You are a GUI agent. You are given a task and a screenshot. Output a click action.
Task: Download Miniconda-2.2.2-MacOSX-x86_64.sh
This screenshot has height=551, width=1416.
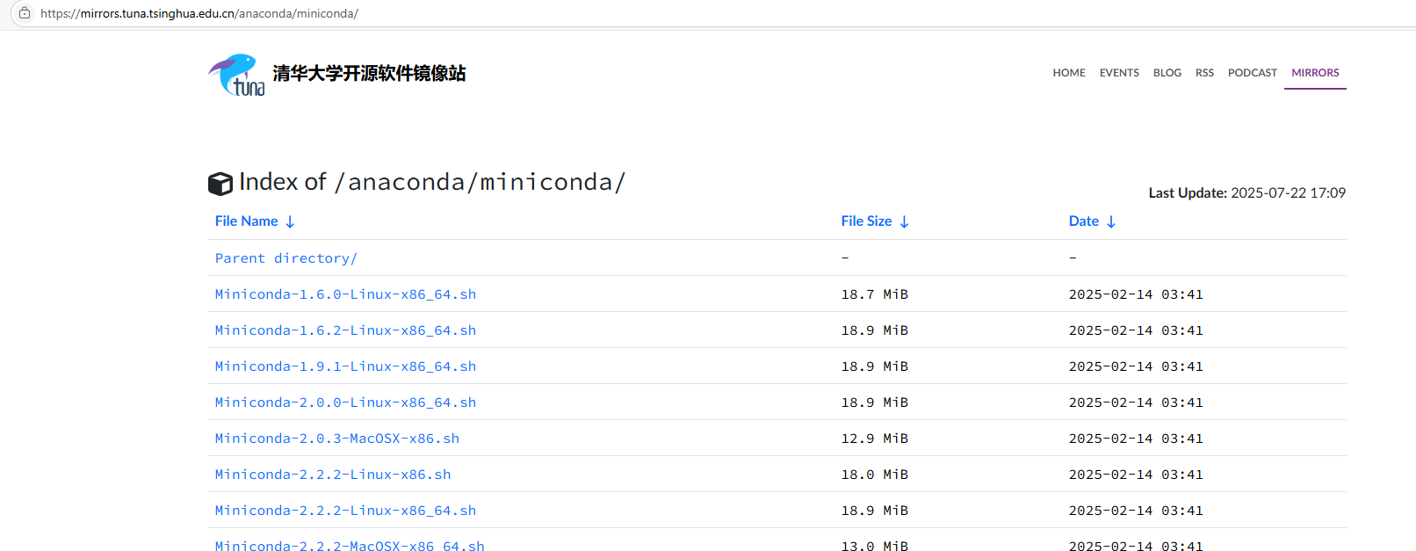(x=350, y=546)
